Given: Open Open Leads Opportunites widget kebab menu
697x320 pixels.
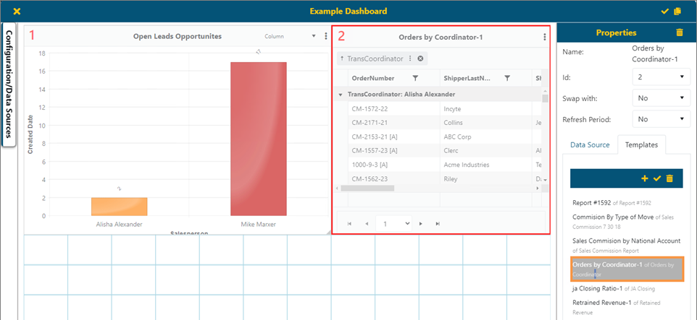Looking at the screenshot, I should click(x=326, y=36).
